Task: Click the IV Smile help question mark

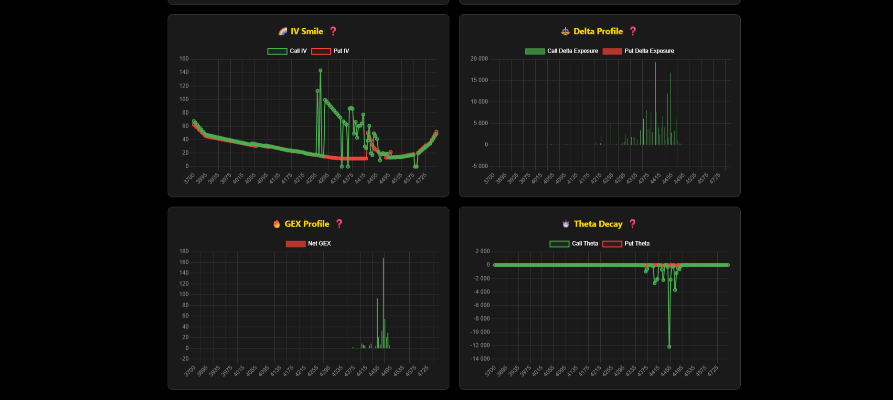Action: [x=333, y=31]
